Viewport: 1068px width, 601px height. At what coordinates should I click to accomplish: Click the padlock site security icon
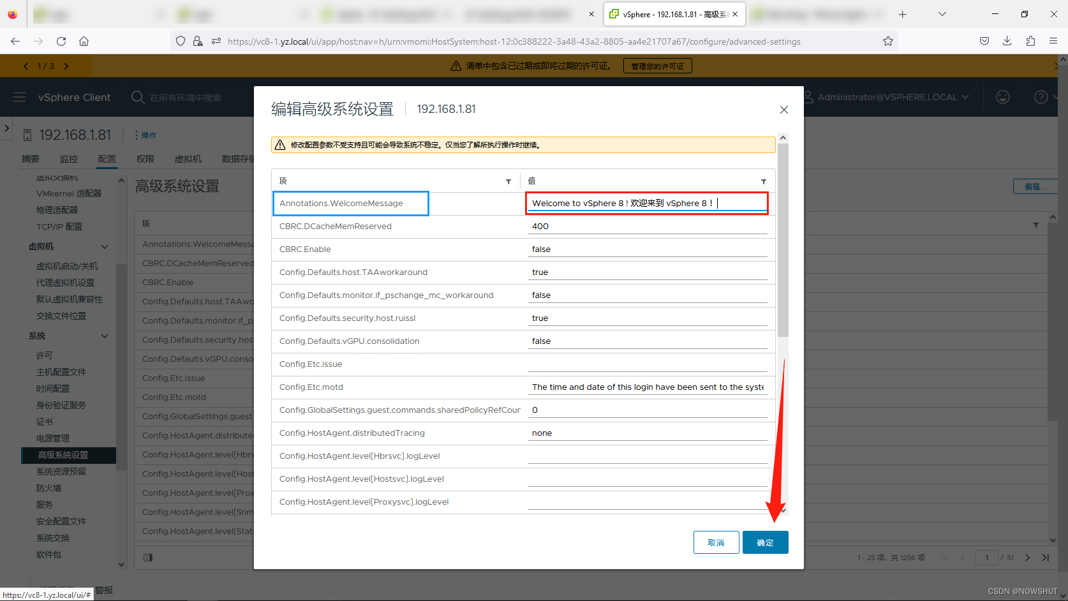pos(198,41)
